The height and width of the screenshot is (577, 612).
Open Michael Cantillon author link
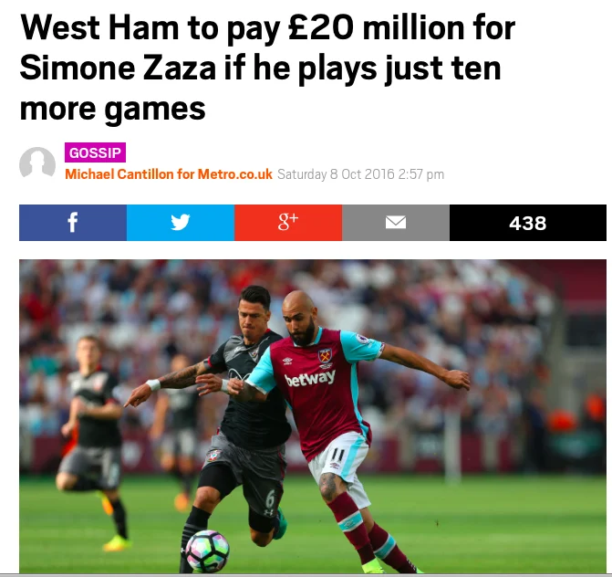[119, 173]
